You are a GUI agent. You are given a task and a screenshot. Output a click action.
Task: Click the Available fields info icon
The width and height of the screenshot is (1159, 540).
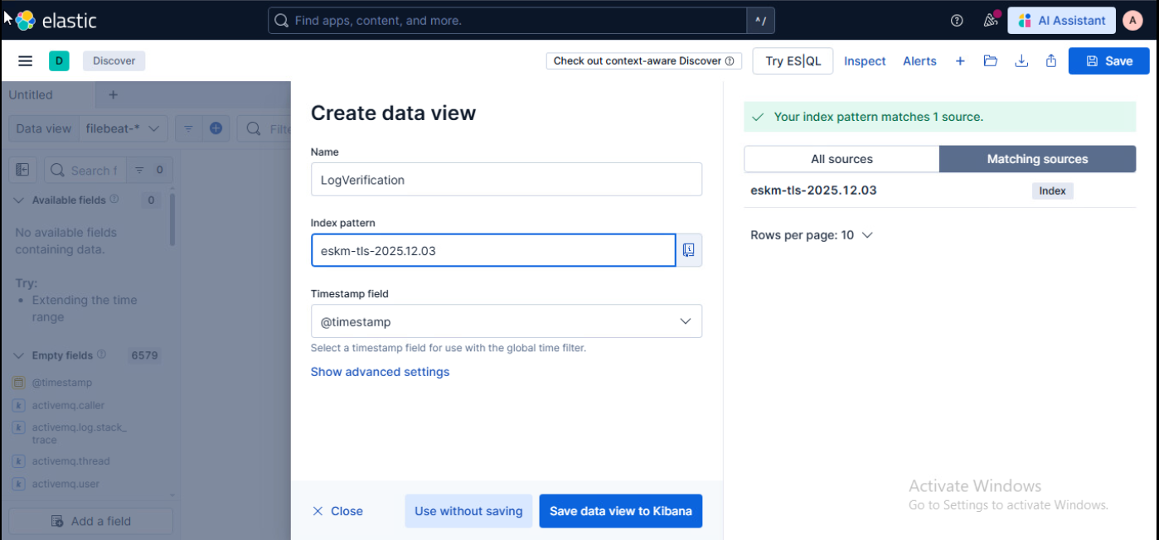(114, 200)
